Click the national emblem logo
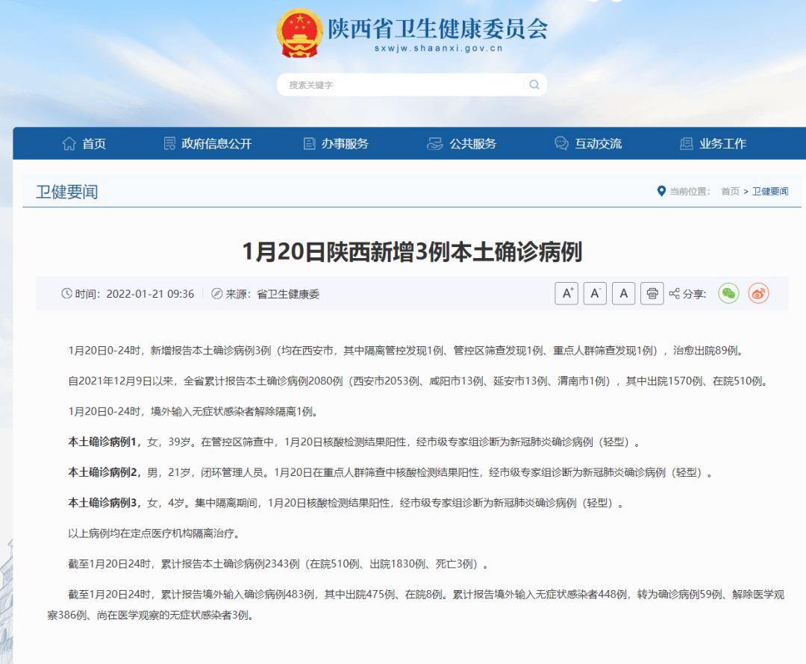Screen dimensions: 806x664 299,34
